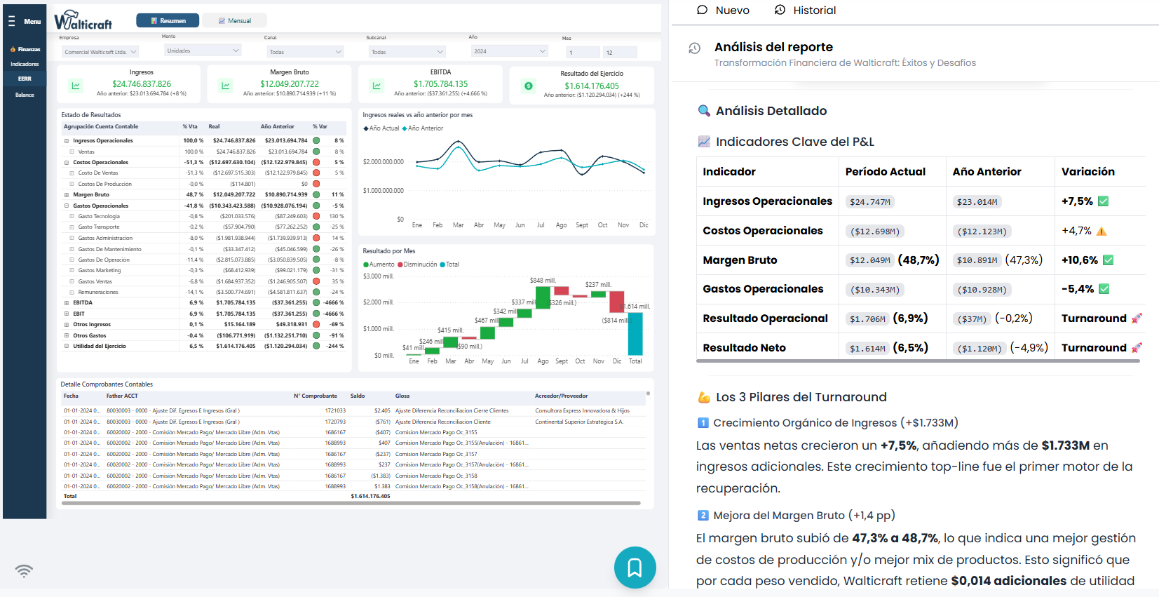Click the Nuevo chat button
Image resolution: width=1159 pixels, height=597 pixels.
click(x=723, y=11)
